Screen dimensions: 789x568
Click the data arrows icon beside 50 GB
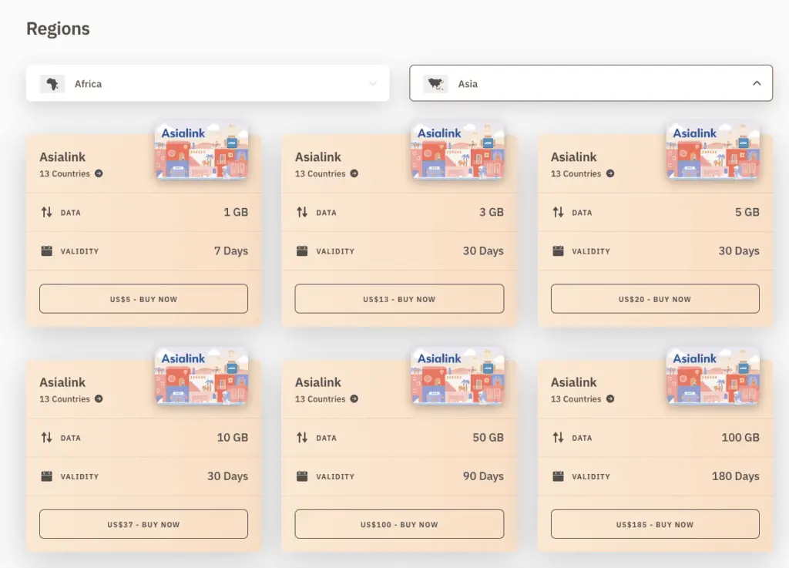[302, 438]
